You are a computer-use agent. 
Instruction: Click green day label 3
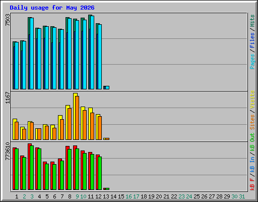click(32, 196)
